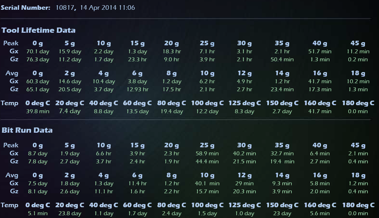This screenshot has height=218, width=379.
Task: Click the "15.7 min" value
Action: coord(207,192)
